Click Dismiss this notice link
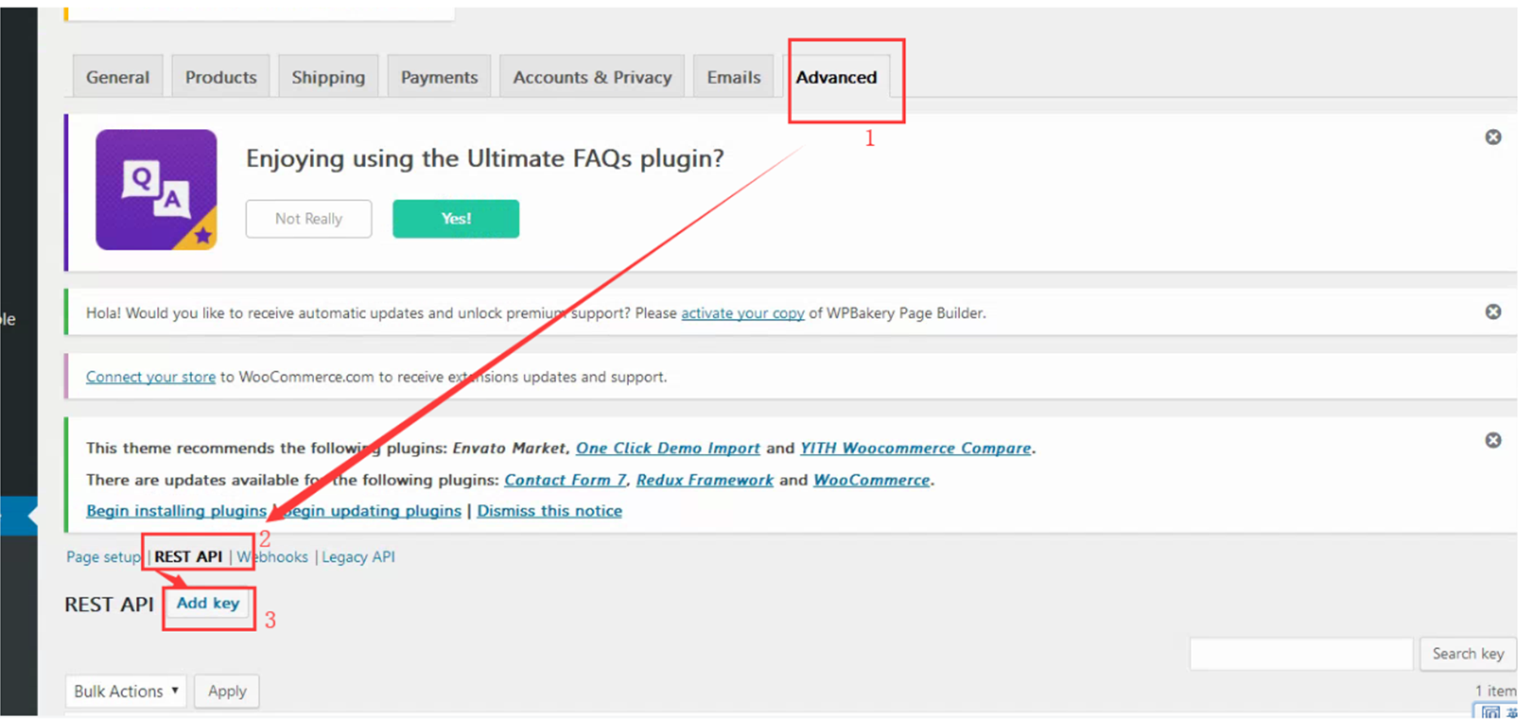 click(549, 511)
